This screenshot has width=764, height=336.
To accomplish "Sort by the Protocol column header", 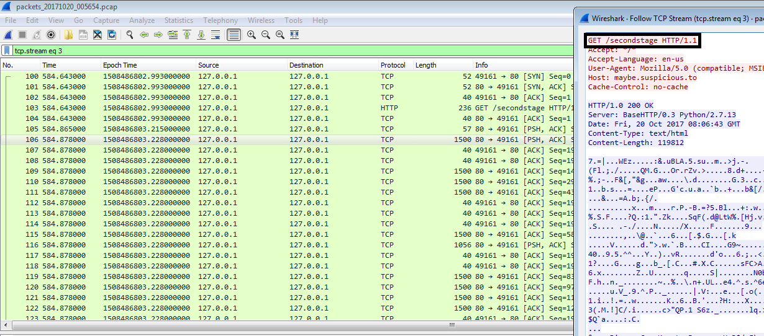I will pyautogui.click(x=396, y=65).
